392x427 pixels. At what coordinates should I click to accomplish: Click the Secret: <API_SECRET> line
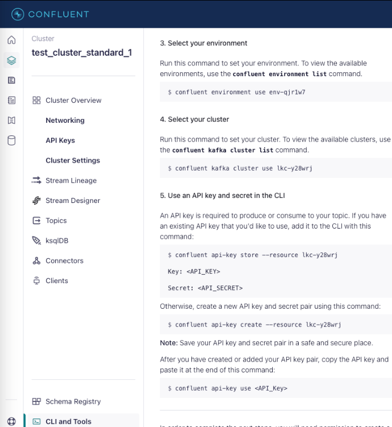[x=205, y=288]
